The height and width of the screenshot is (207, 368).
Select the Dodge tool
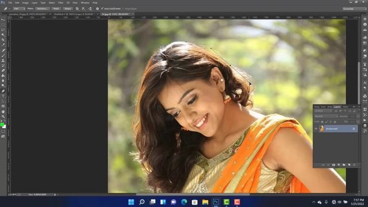[3, 86]
